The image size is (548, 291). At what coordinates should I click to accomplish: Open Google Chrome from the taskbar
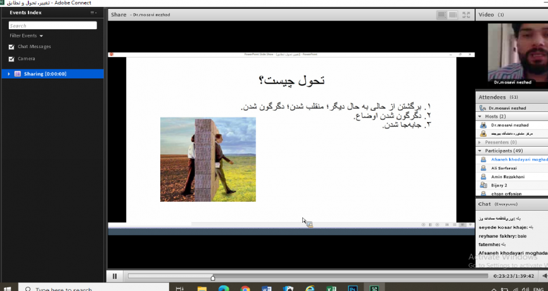tap(245, 288)
